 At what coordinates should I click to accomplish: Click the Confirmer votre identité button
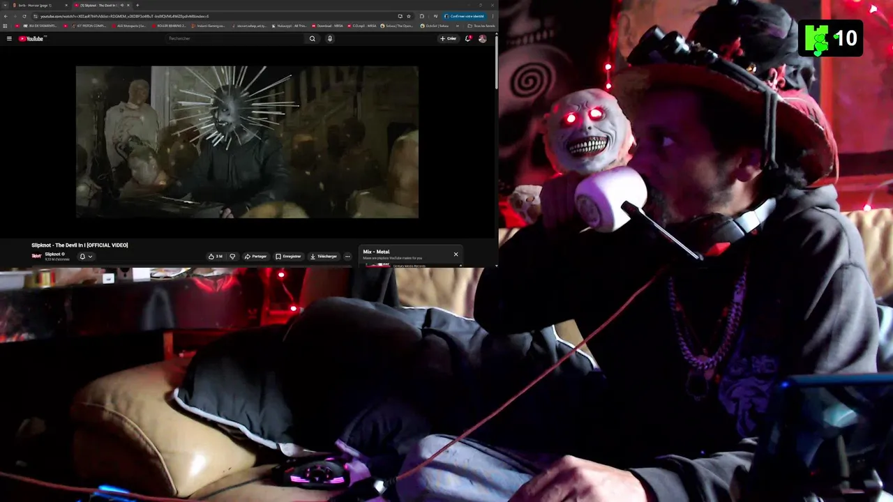(x=466, y=16)
